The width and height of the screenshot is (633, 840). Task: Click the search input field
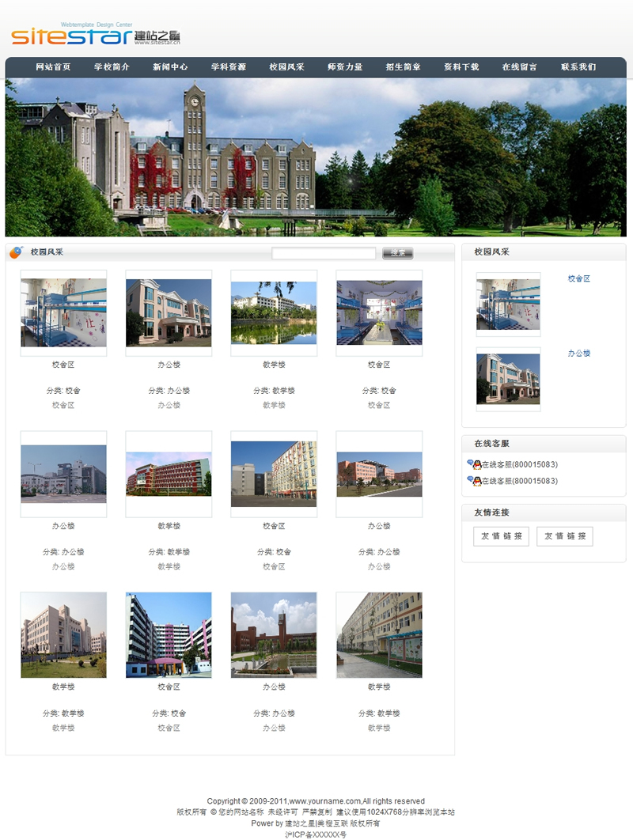tap(324, 253)
